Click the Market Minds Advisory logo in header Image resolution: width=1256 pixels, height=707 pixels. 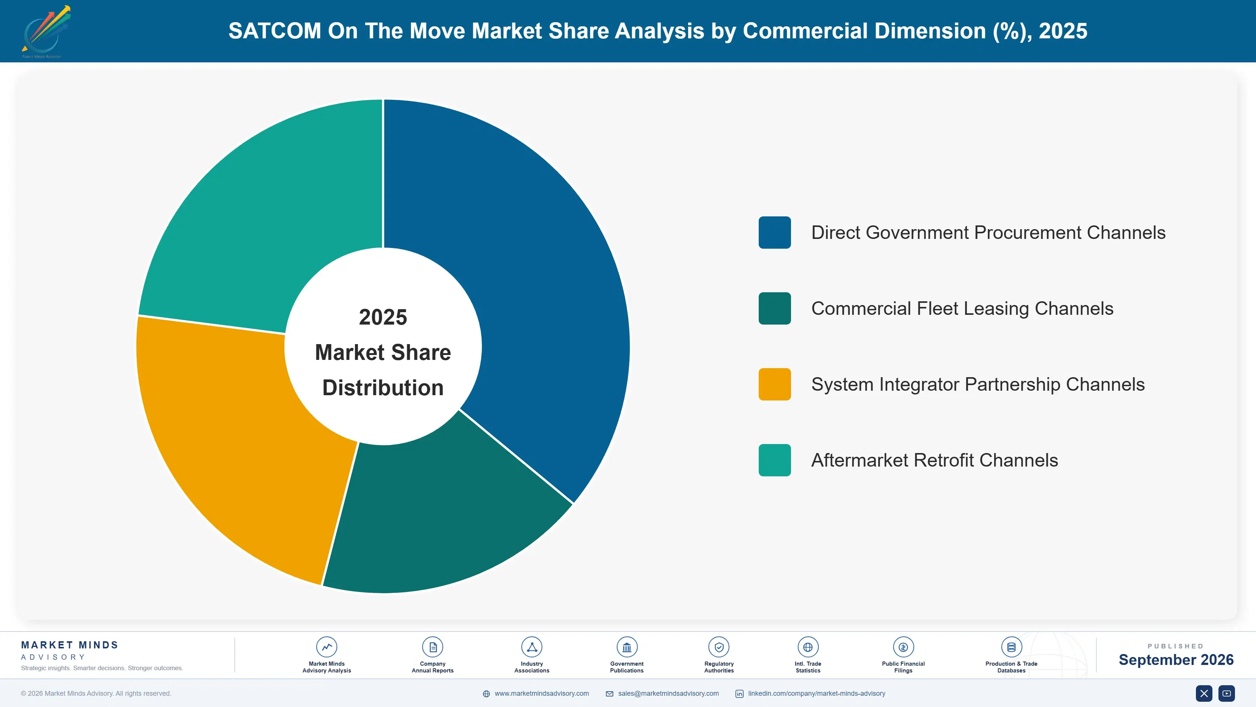pyautogui.click(x=46, y=32)
